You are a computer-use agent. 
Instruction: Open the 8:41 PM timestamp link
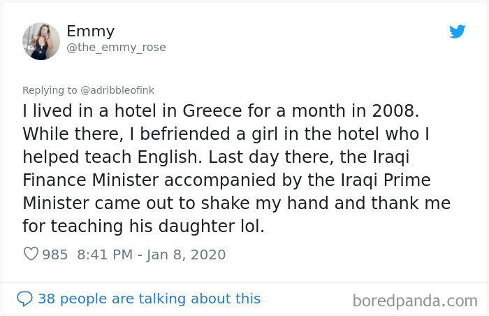click(103, 254)
